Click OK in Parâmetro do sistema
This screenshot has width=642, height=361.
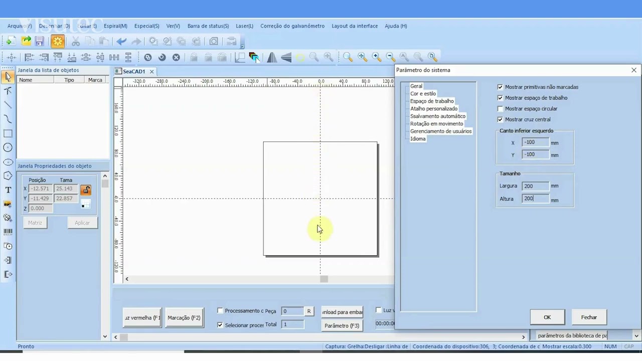coord(547,317)
